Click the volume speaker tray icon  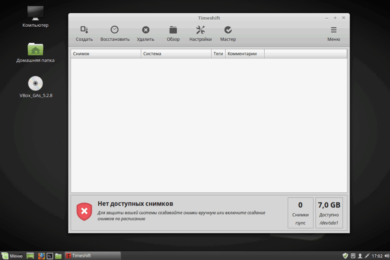(387, 256)
